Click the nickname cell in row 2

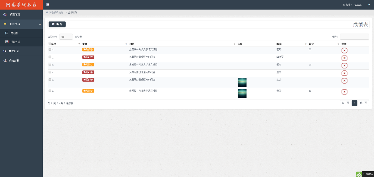coord(280,57)
